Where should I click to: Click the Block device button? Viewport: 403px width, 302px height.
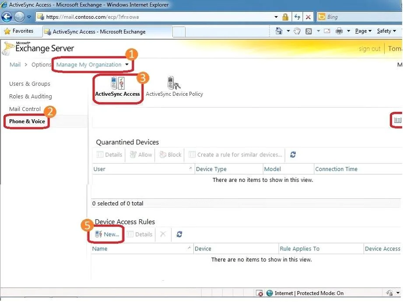coord(170,155)
